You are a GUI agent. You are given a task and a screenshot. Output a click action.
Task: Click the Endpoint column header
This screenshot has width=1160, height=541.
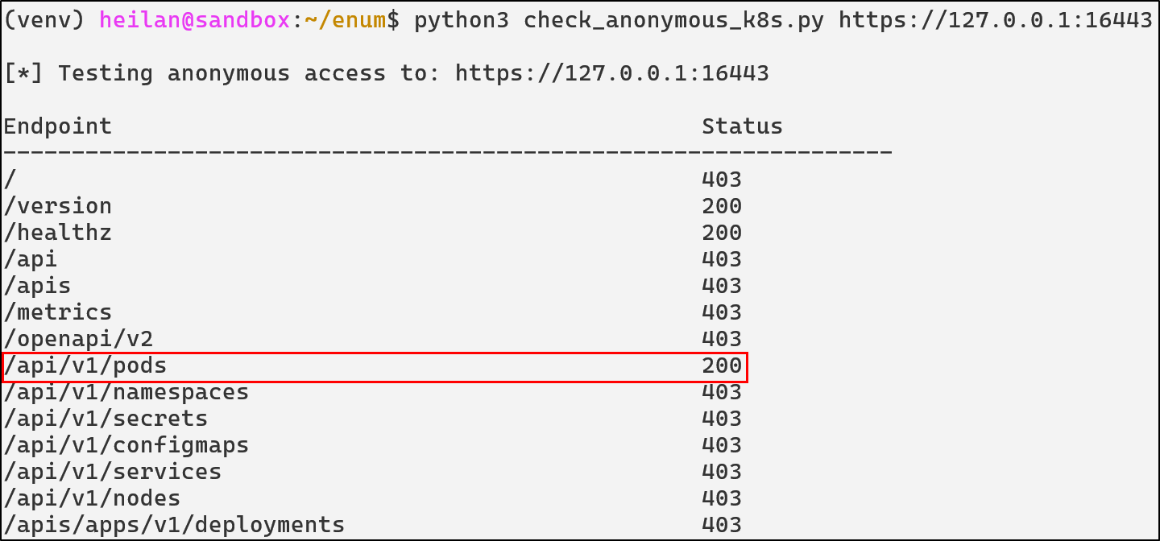58,126
